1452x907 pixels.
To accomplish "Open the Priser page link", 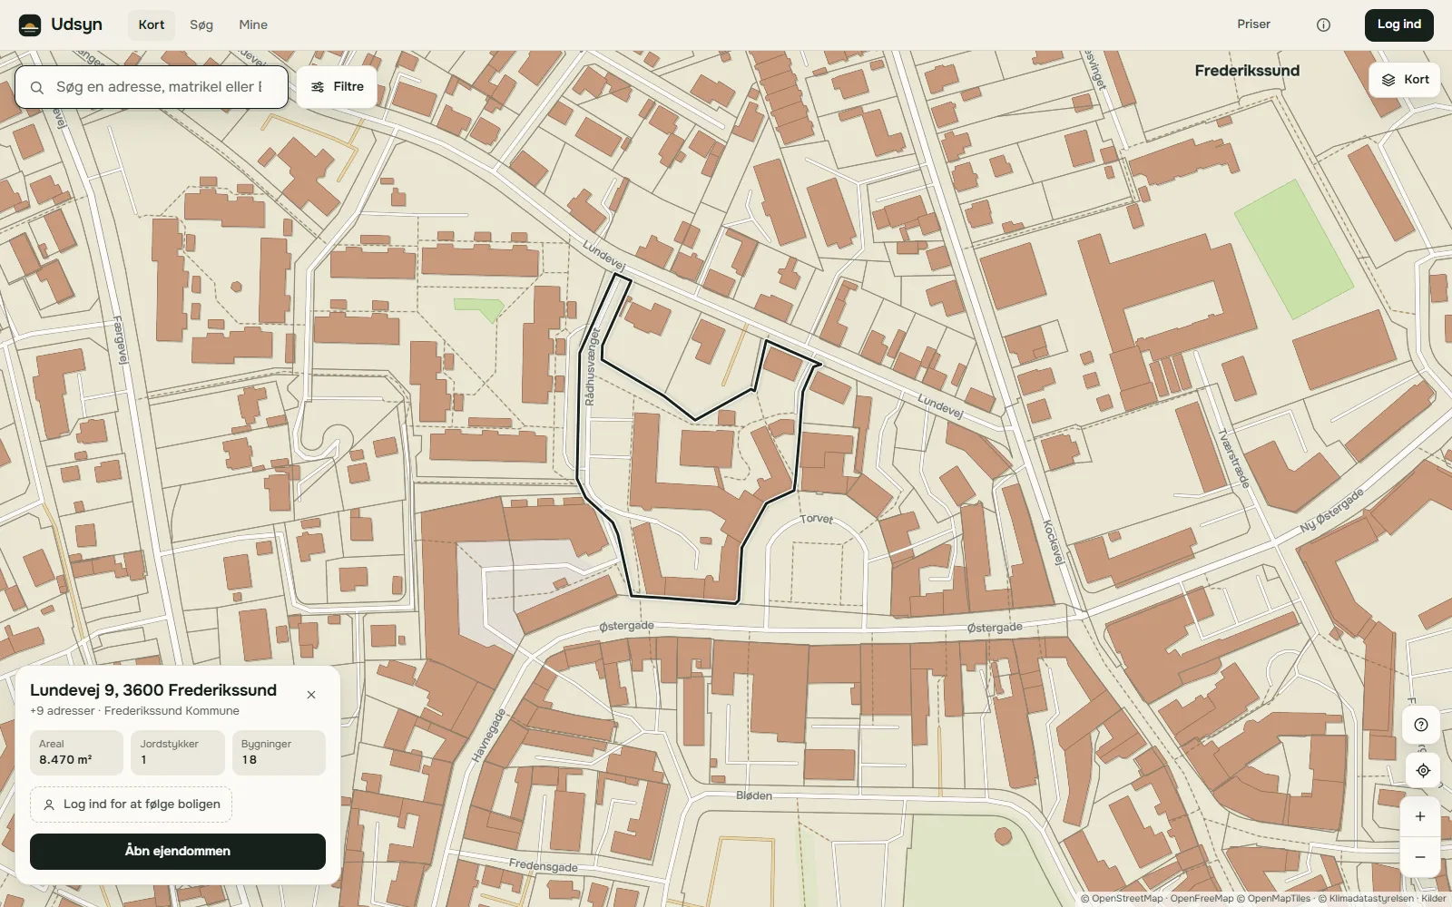I will pyautogui.click(x=1253, y=24).
